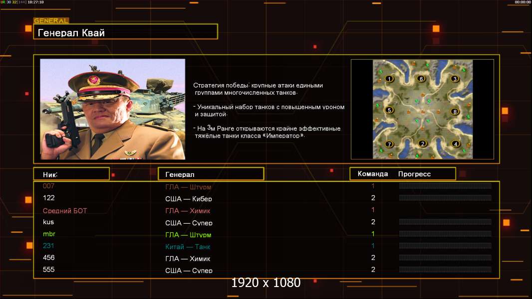532x299 pixels.
Task: Click the loading progress bar for player mbr
Action: click(445, 234)
